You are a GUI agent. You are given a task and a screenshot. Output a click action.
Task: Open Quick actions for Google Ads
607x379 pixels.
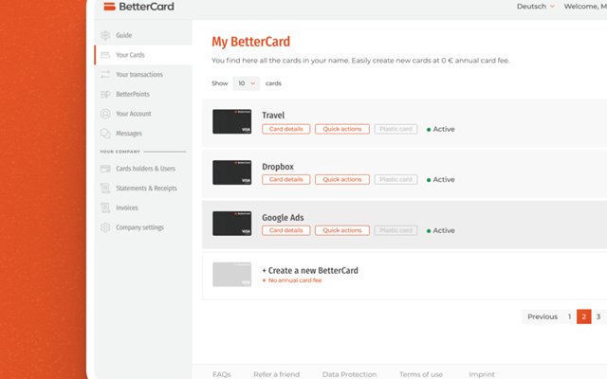342,230
